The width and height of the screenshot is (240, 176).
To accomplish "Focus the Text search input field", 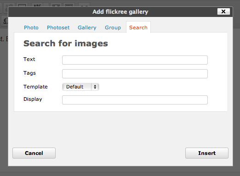I will coord(135,60).
